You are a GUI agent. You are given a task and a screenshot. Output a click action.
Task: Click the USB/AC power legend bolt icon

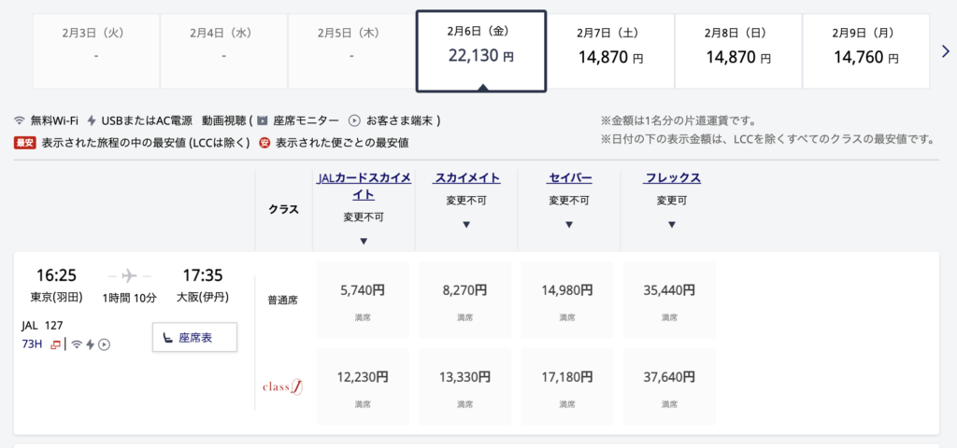pos(92,120)
